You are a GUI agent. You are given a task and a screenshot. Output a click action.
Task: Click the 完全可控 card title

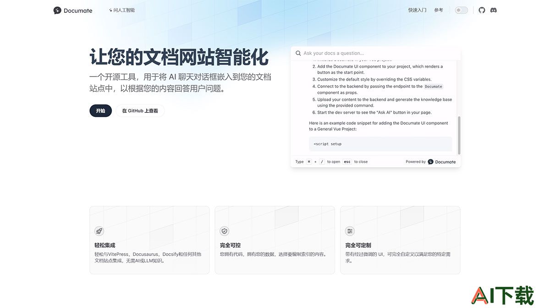(x=231, y=245)
